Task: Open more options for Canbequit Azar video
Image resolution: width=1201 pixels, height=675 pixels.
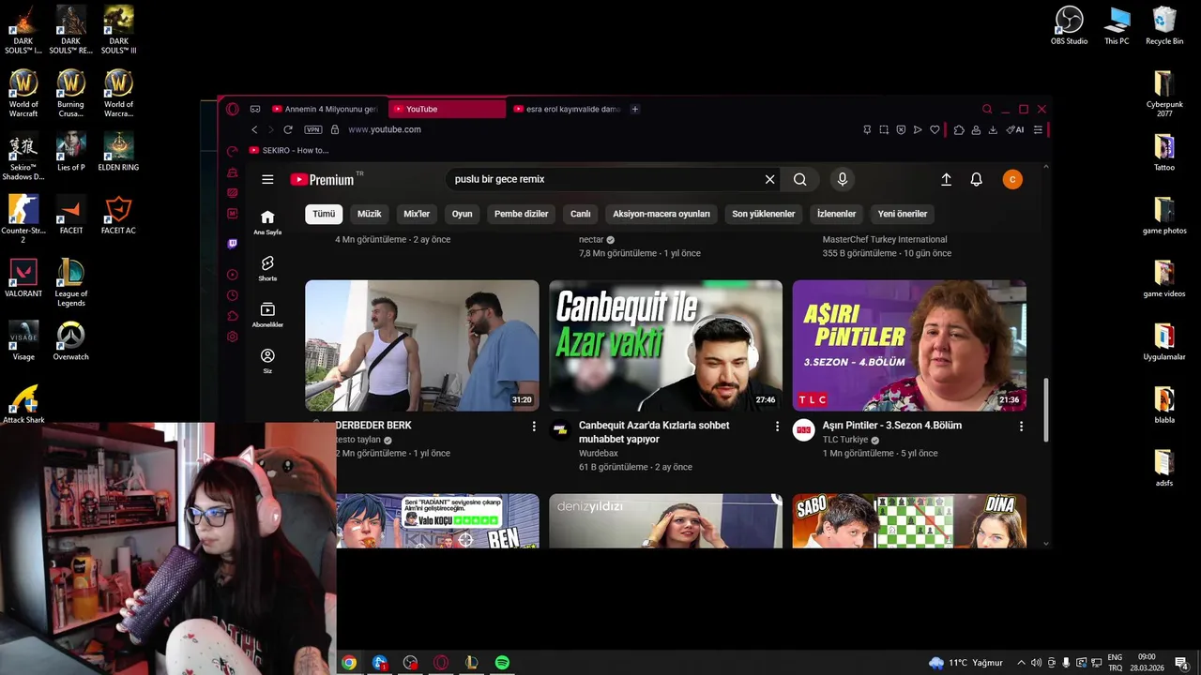Action: (777, 426)
